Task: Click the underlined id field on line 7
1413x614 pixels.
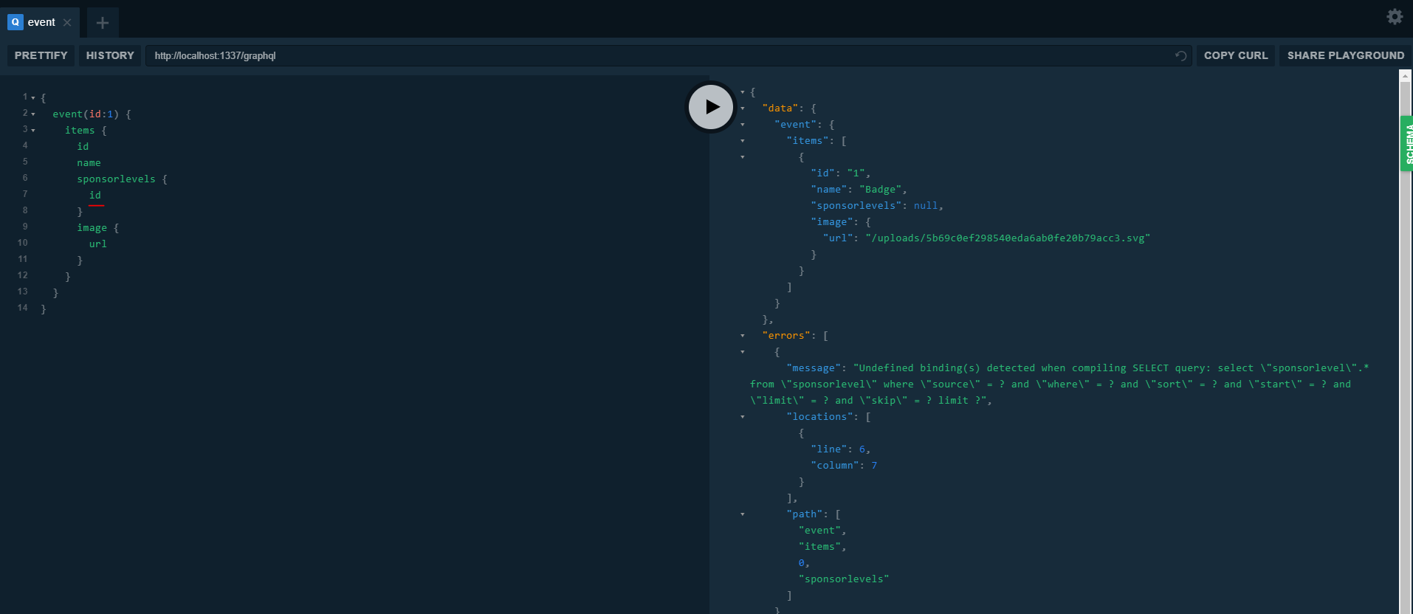Action: click(x=95, y=196)
